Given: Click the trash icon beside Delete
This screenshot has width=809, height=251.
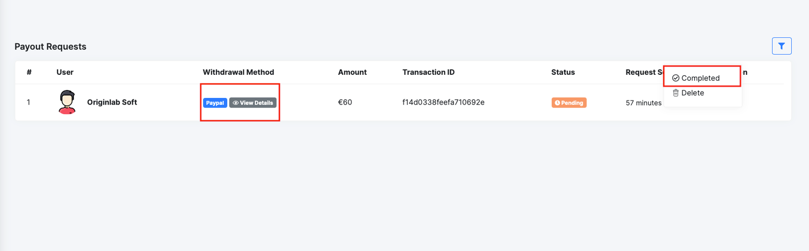Looking at the screenshot, I should pos(676,93).
